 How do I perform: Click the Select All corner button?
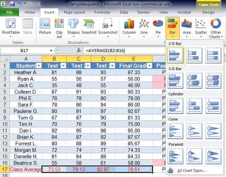click(5, 59)
